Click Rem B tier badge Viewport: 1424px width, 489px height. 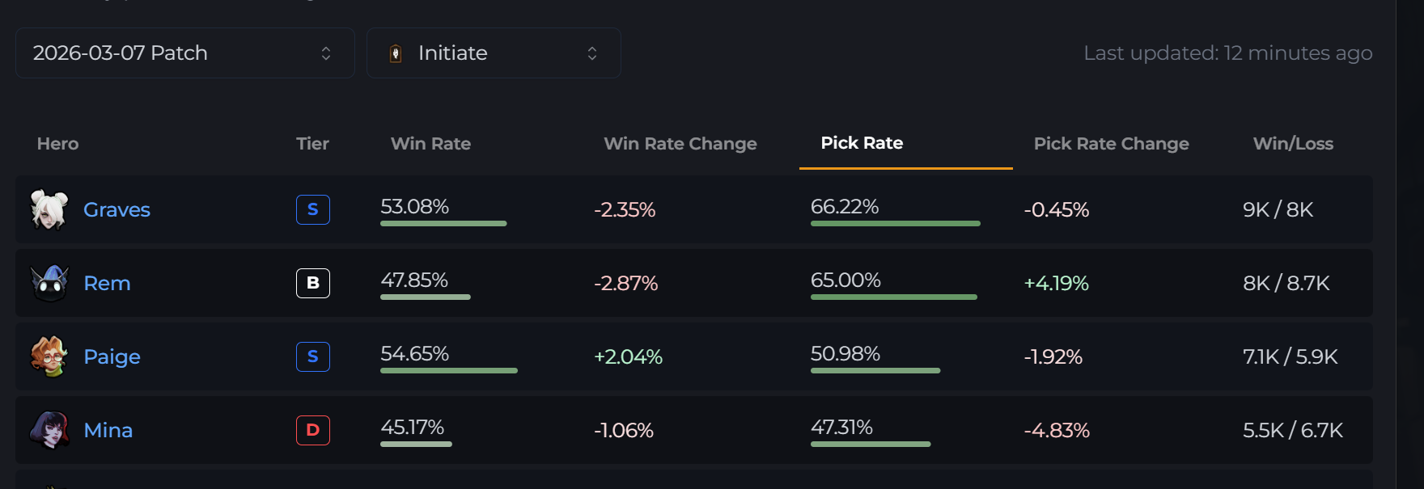point(313,283)
